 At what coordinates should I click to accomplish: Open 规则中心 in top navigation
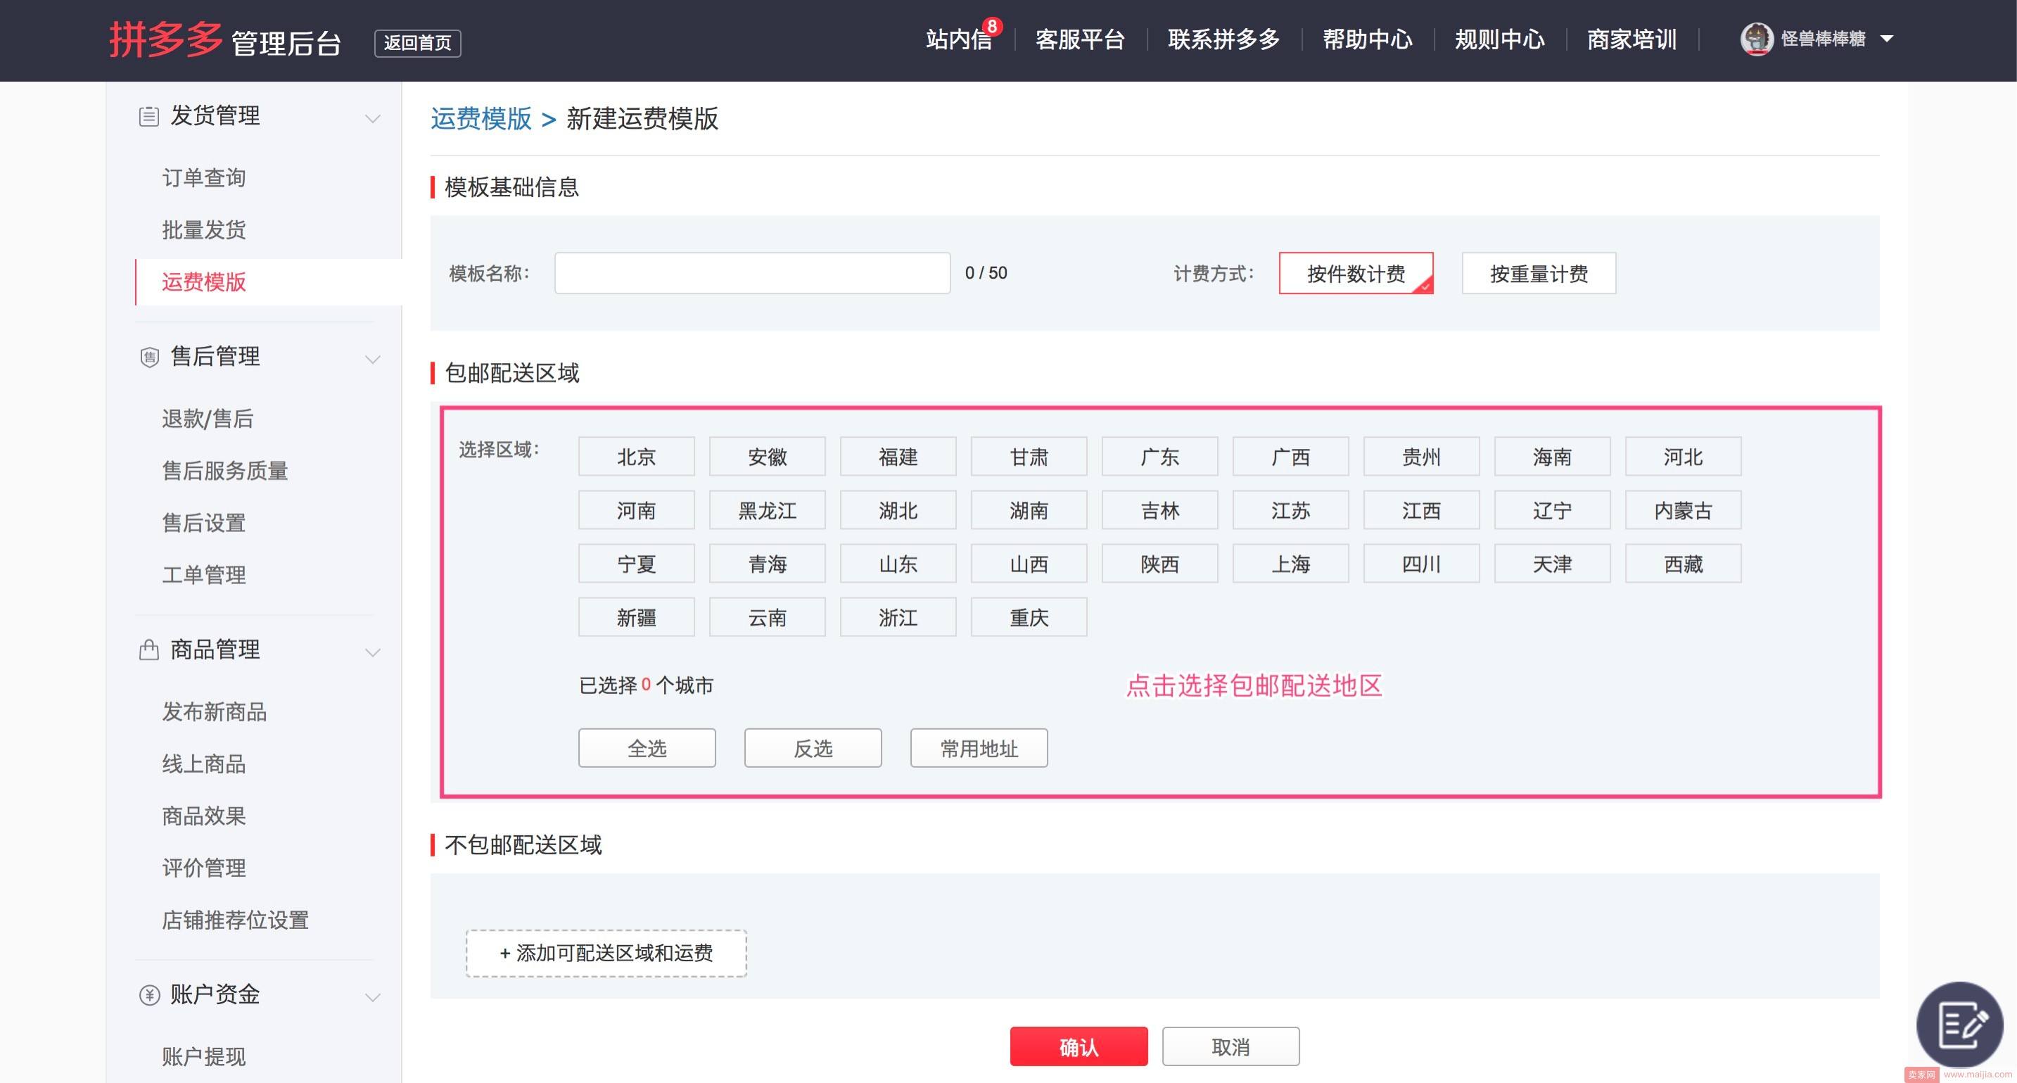coord(1499,40)
